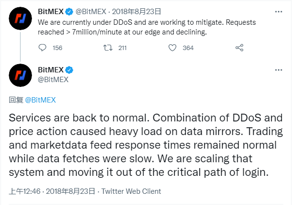This screenshot has width=292, height=205.
Task: Like the first BitMEX tweet
Action: (x=172, y=48)
